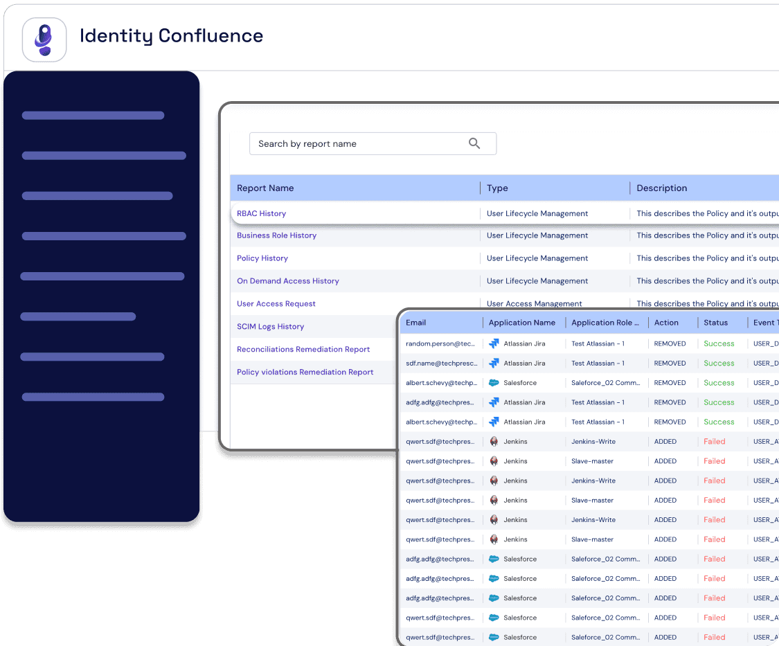This screenshot has width=779, height=646.
Task: Open the Reconciliations Remediation Report
Action: pyautogui.click(x=303, y=350)
